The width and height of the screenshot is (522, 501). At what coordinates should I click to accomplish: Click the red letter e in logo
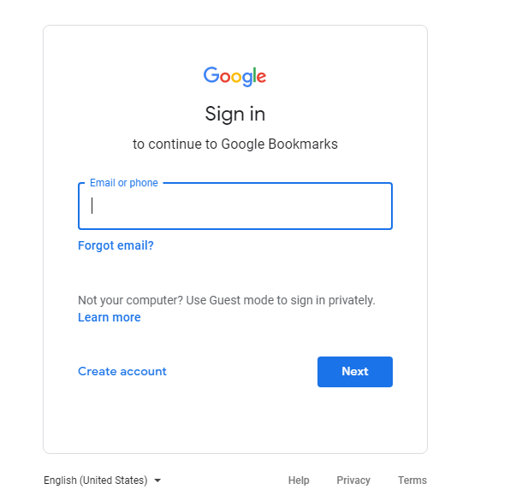click(x=261, y=77)
